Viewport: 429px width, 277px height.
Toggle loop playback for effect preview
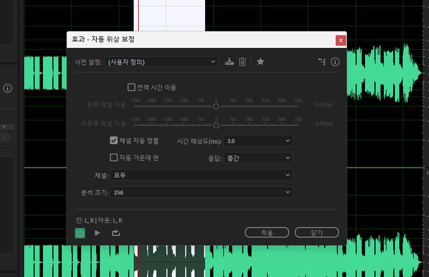click(x=116, y=232)
